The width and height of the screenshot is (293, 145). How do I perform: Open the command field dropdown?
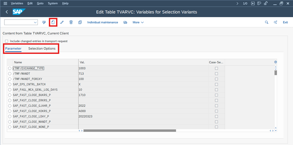point(35,22)
